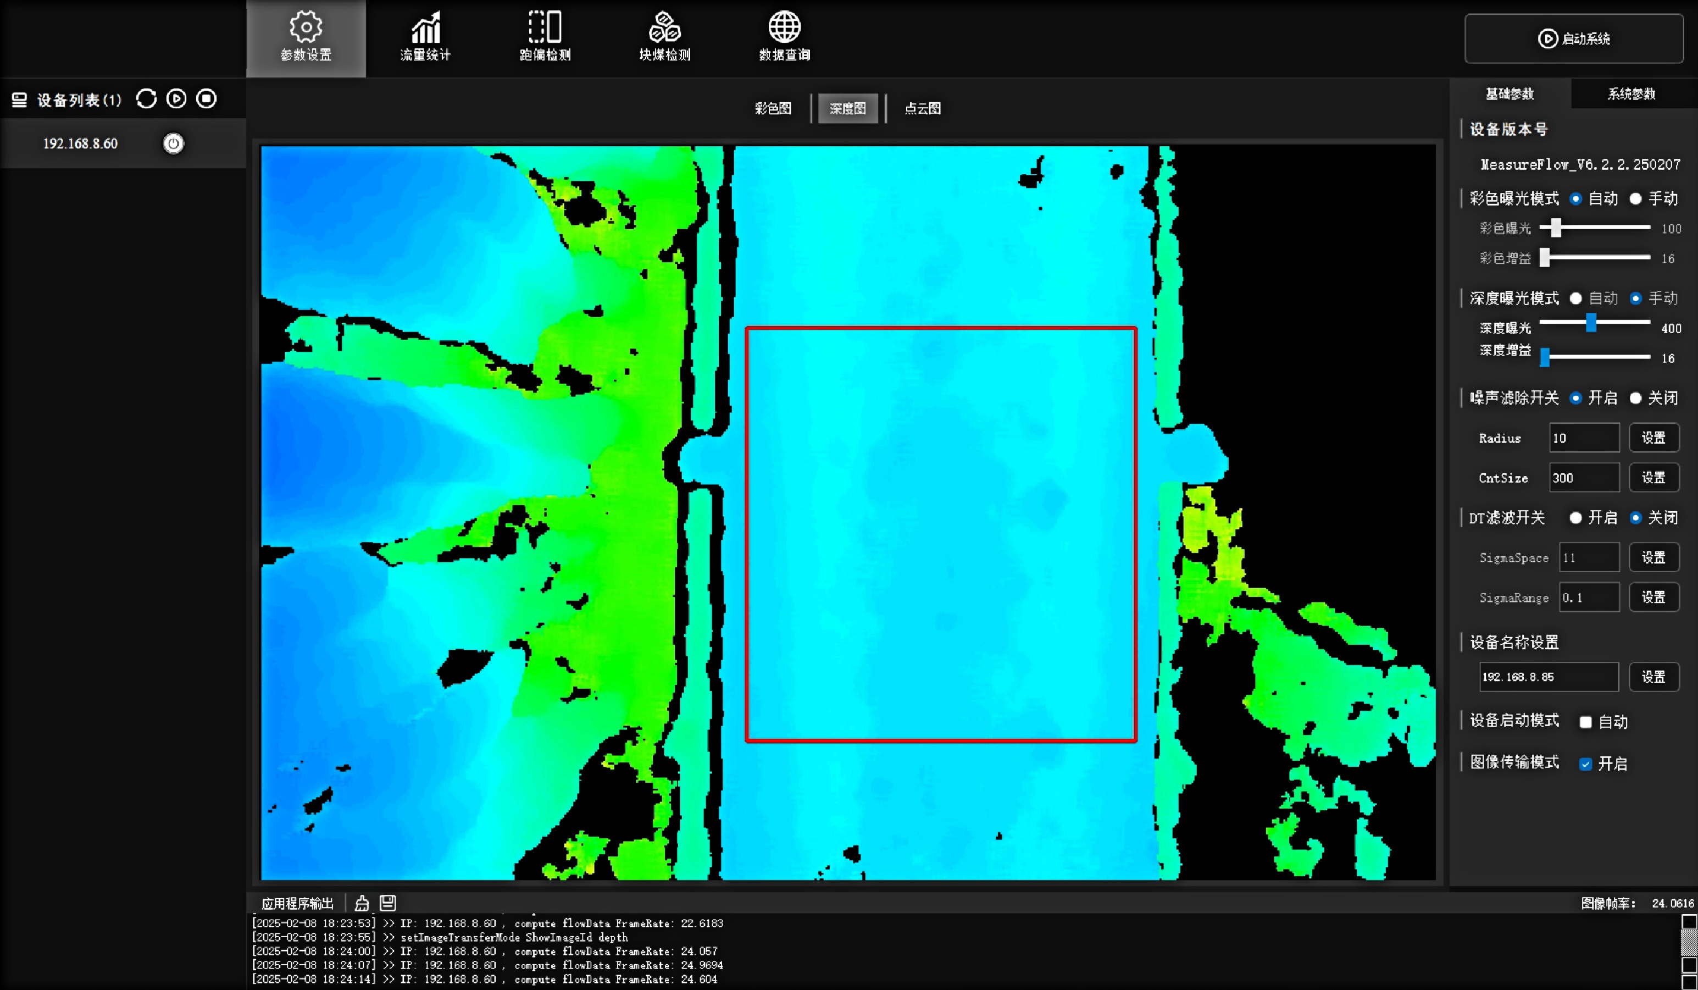Click the device list play icon
The image size is (1698, 990).
click(x=176, y=99)
